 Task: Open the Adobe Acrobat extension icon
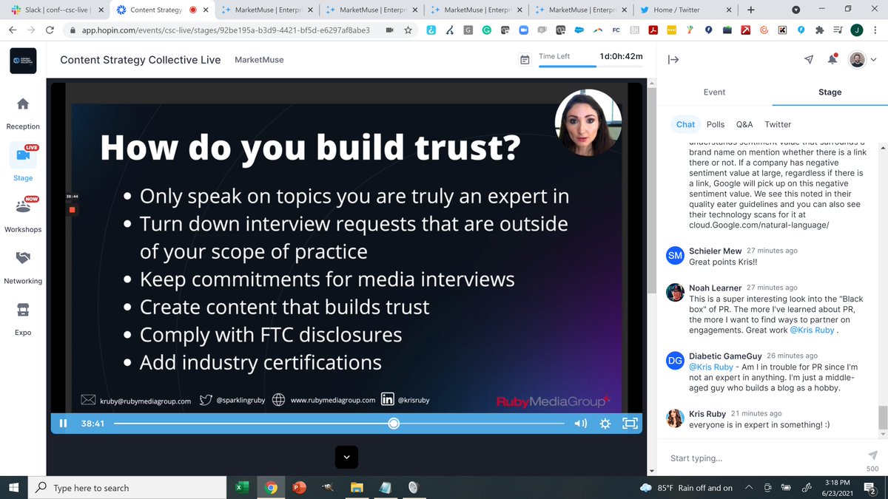click(653, 30)
